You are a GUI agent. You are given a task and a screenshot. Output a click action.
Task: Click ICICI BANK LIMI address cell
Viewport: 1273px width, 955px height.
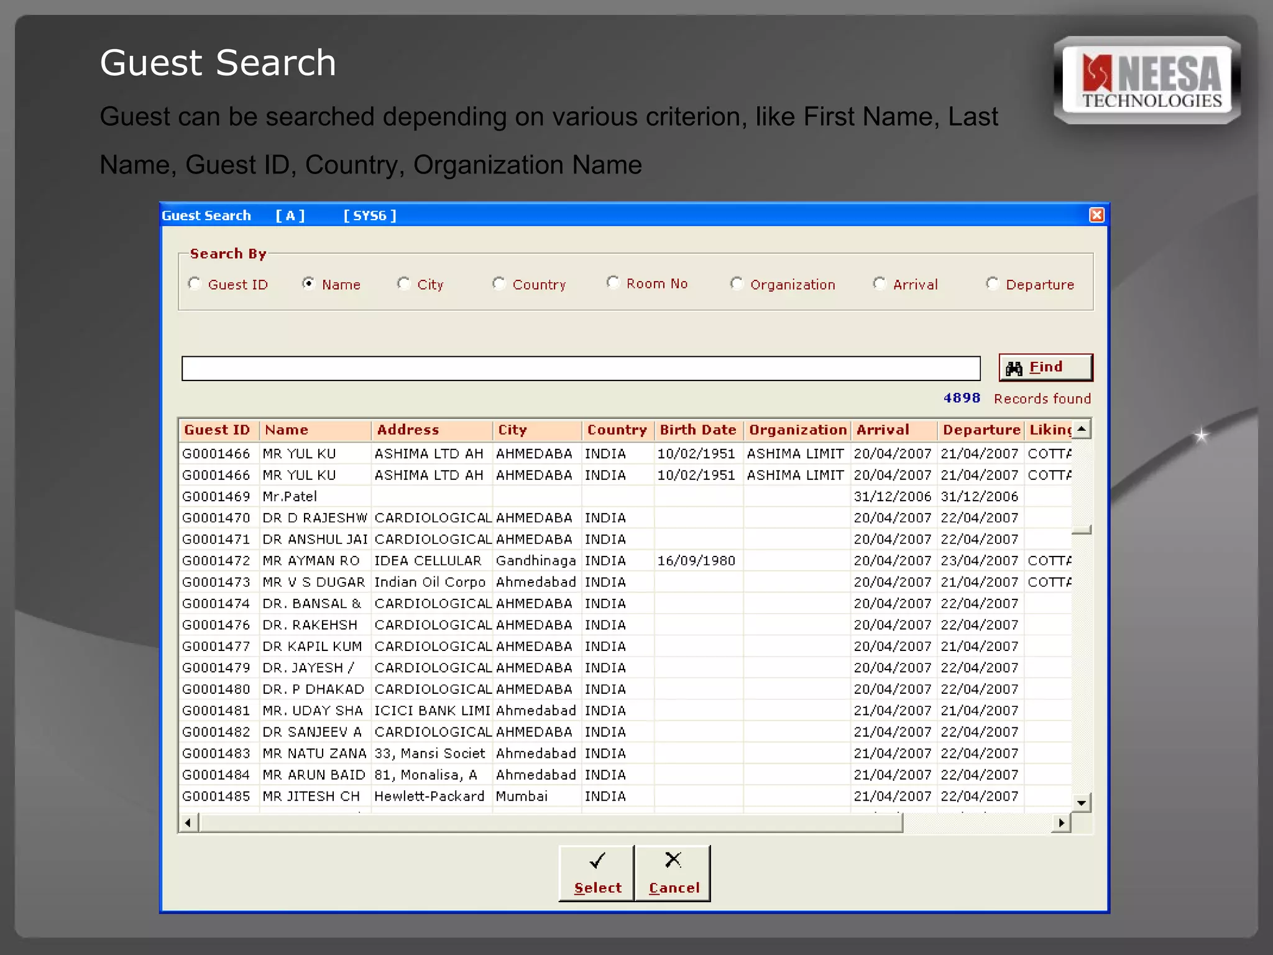point(433,710)
